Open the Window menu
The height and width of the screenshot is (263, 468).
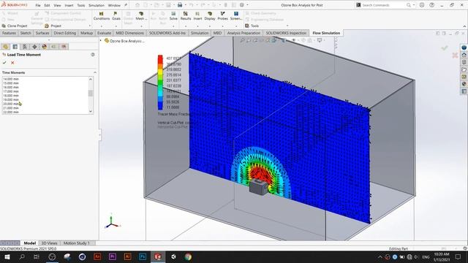click(x=114, y=5)
